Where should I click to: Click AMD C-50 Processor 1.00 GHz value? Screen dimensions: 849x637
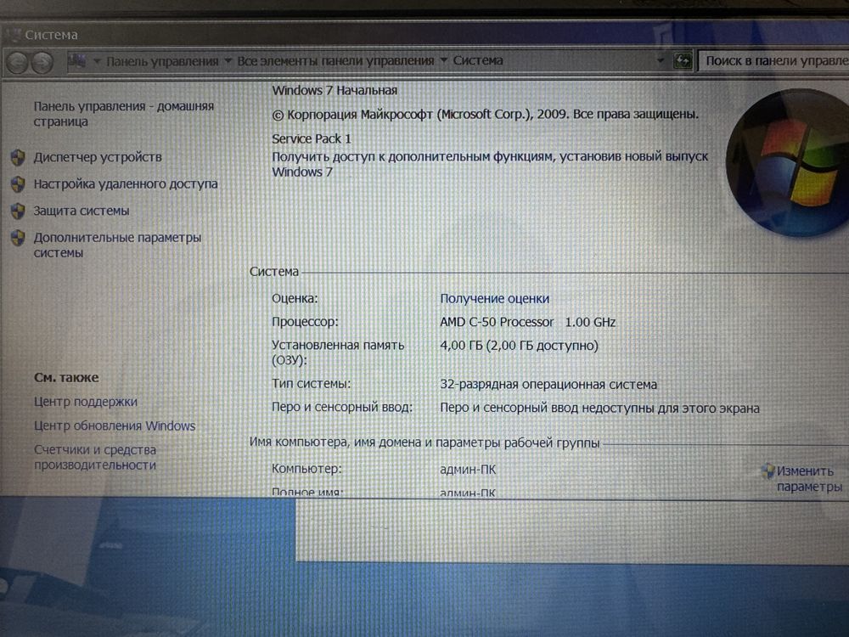click(x=528, y=322)
